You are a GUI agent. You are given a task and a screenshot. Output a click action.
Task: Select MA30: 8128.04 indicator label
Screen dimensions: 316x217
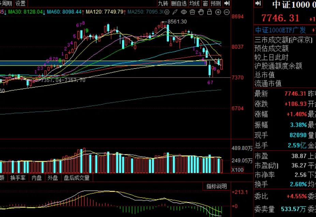[x=26, y=12]
